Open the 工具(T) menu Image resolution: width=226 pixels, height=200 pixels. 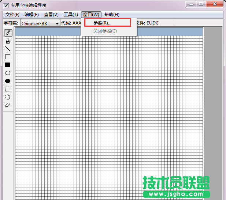pos(71,15)
